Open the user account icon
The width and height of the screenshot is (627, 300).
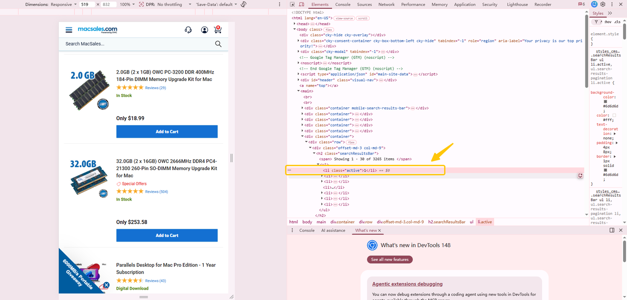coord(204,30)
